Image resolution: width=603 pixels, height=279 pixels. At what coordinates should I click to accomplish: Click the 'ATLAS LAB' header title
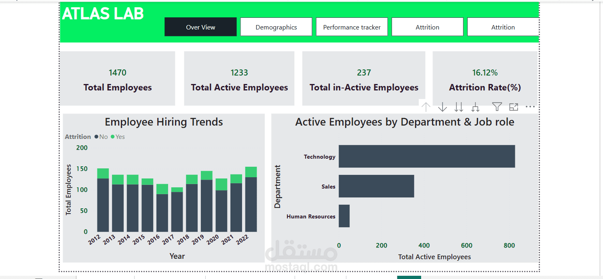click(103, 14)
